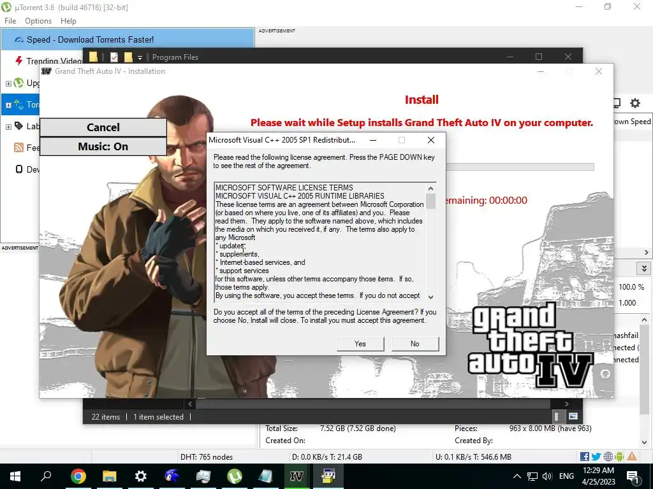The height and width of the screenshot is (489, 653).
Task: Click the uTorrent Upgrade sidebar icon
Action: (x=18, y=83)
